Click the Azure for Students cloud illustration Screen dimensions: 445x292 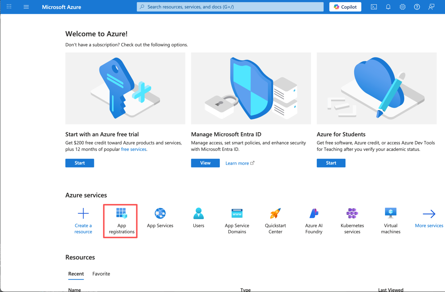(x=377, y=88)
